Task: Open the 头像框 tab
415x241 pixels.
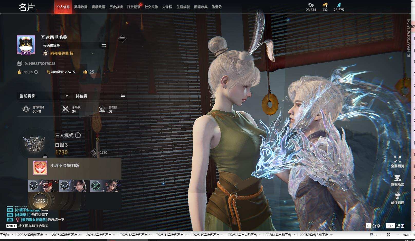Action: (x=167, y=7)
